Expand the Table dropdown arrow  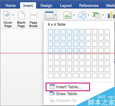[x=55, y=15]
